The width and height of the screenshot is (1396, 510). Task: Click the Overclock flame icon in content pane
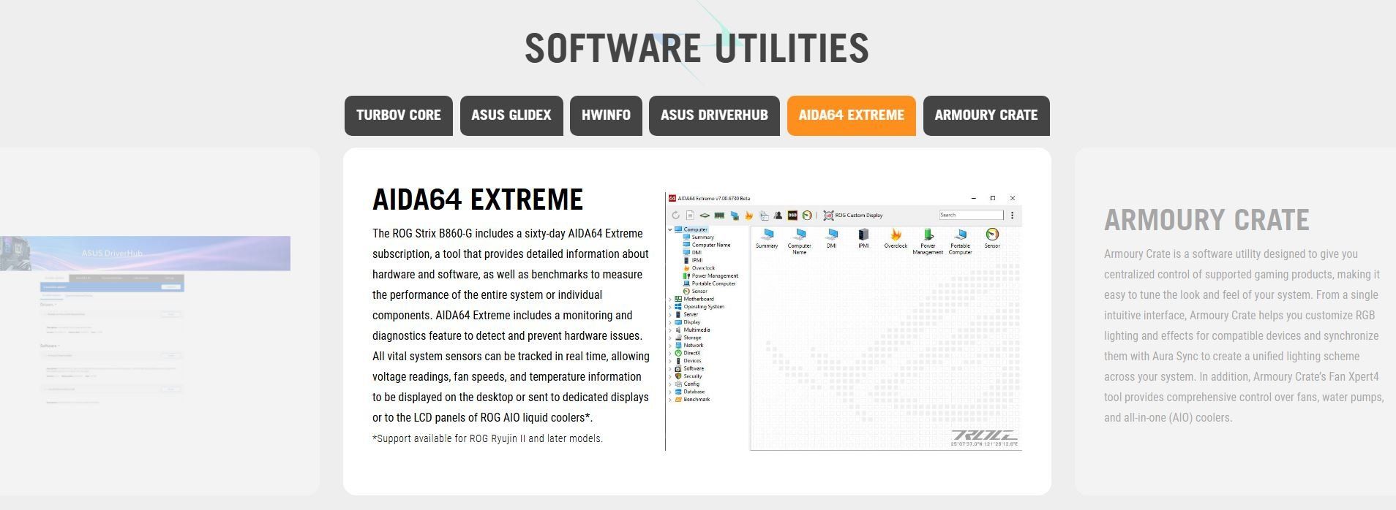tap(895, 235)
